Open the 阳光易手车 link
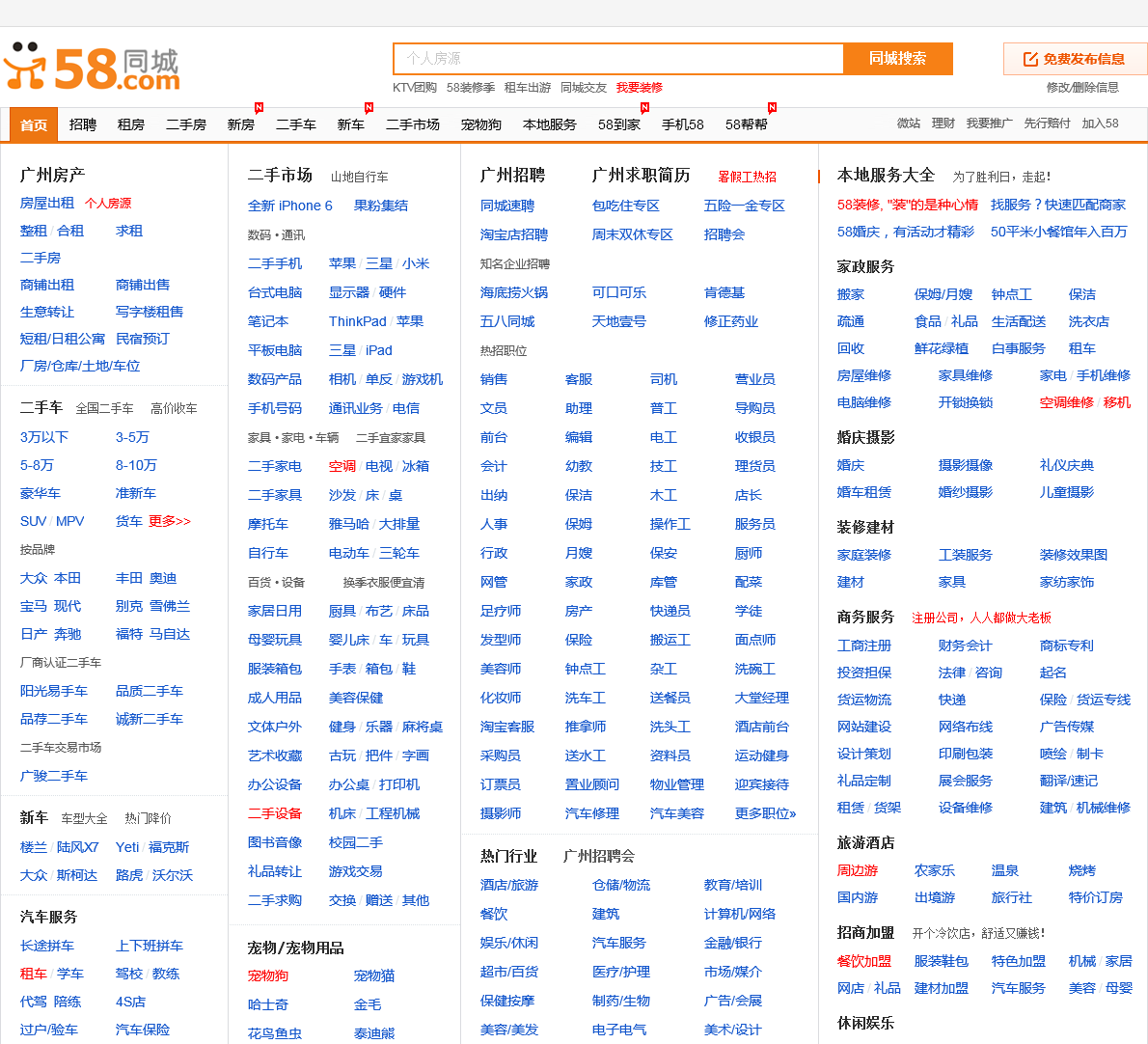 (x=53, y=691)
